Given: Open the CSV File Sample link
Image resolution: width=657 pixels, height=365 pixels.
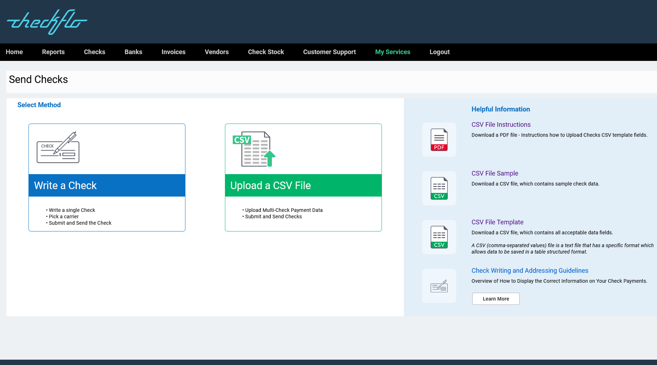Looking at the screenshot, I should [495, 173].
